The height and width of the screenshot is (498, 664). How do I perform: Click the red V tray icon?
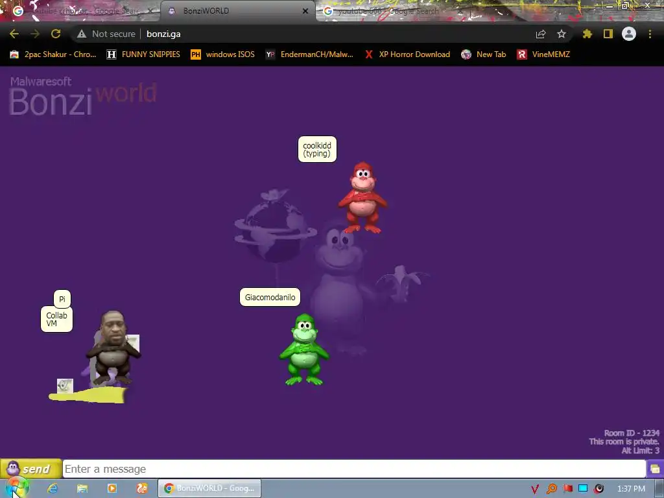click(x=535, y=489)
